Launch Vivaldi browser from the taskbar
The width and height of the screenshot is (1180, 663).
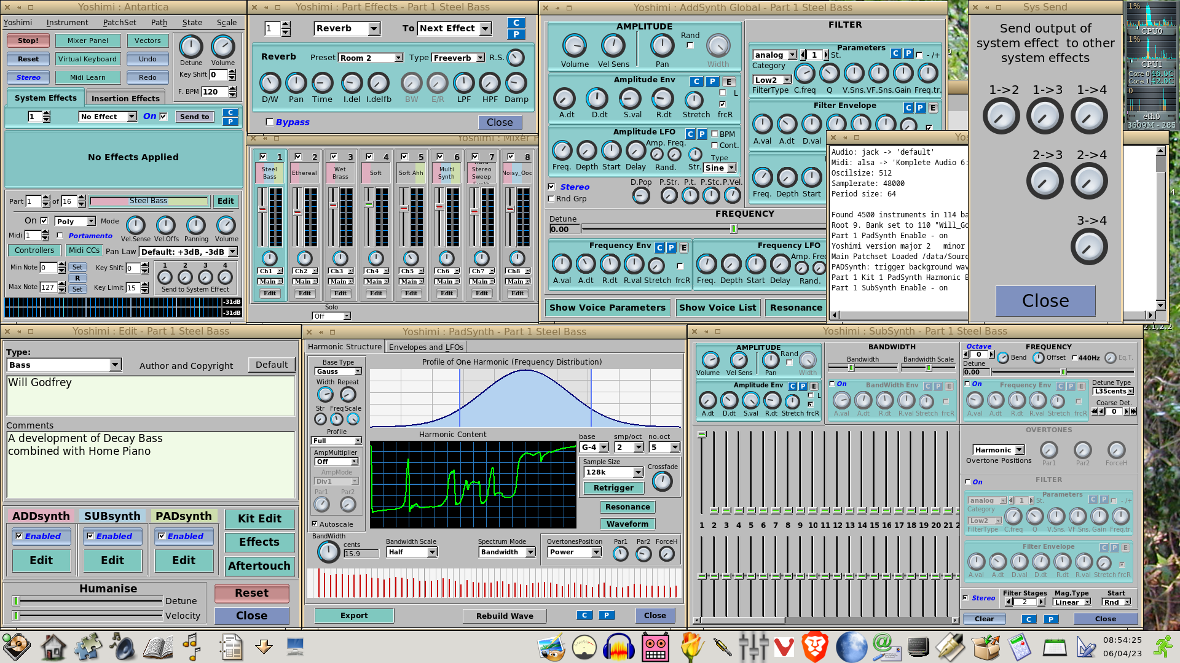(x=784, y=647)
